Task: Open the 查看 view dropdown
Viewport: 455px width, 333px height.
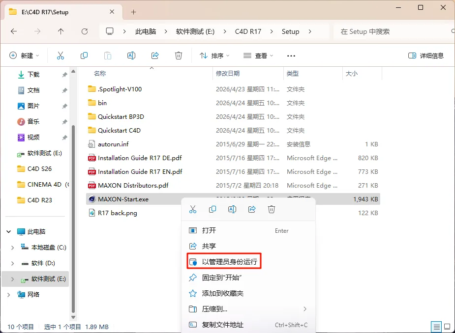Action: click(258, 55)
